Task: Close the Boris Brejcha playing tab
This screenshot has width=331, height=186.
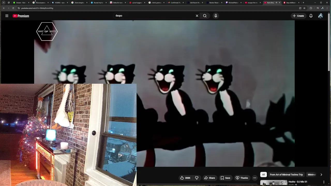Action: pyautogui.click(x=280, y=3)
